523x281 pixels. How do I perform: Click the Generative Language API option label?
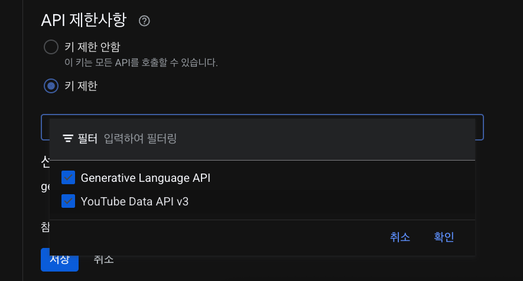pos(145,178)
